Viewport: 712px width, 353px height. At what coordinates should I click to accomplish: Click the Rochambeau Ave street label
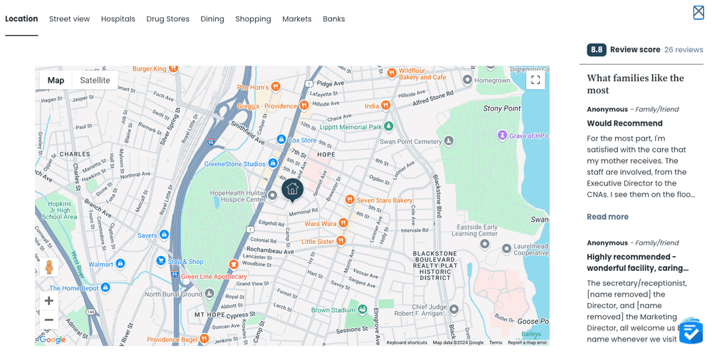pos(270,250)
